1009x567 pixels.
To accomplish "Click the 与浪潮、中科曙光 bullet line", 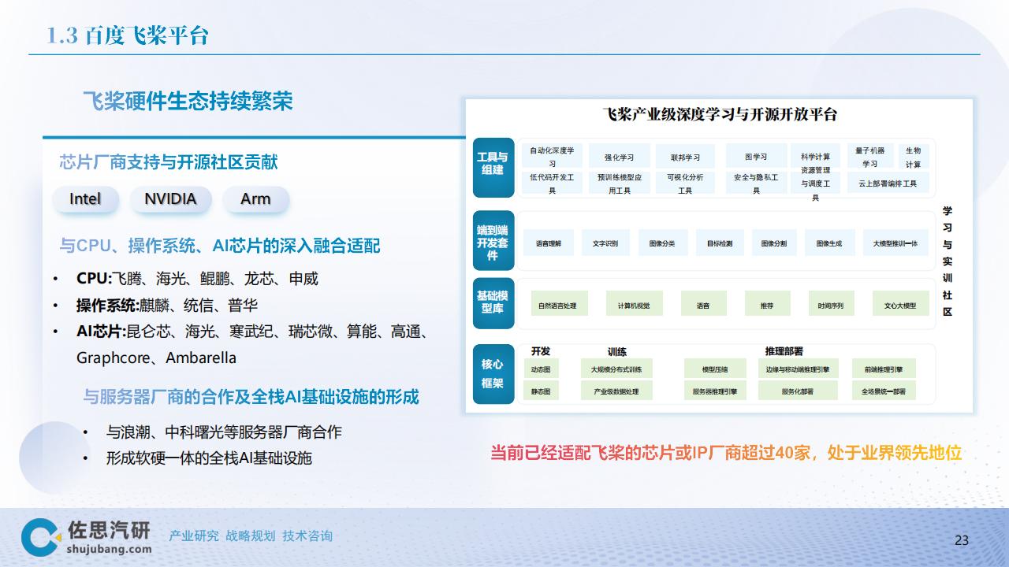I will point(224,432).
